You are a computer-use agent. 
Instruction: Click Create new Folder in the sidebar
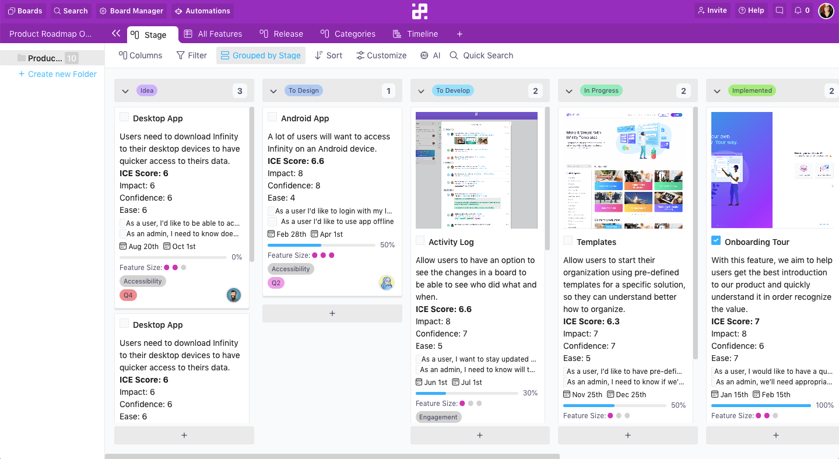pyautogui.click(x=57, y=74)
